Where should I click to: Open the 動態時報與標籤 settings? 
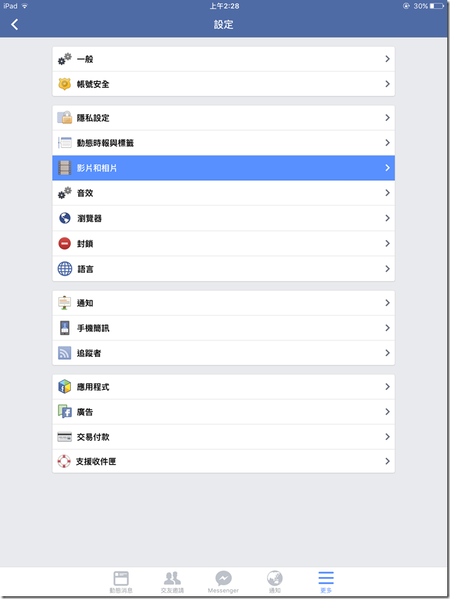coord(224,143)
